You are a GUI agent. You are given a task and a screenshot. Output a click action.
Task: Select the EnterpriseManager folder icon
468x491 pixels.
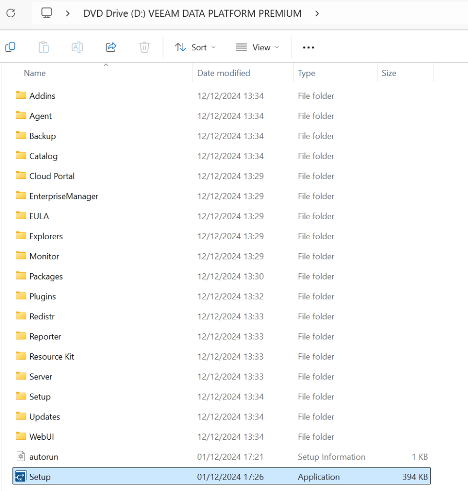[21, 196]
